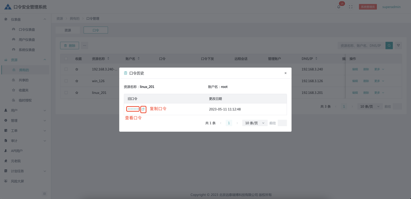Open the filter funnel icon
This screenshot has width=411, height=199.
(398, 46)
